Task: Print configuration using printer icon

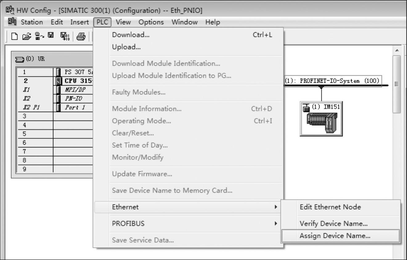Action: click(81, 37)
